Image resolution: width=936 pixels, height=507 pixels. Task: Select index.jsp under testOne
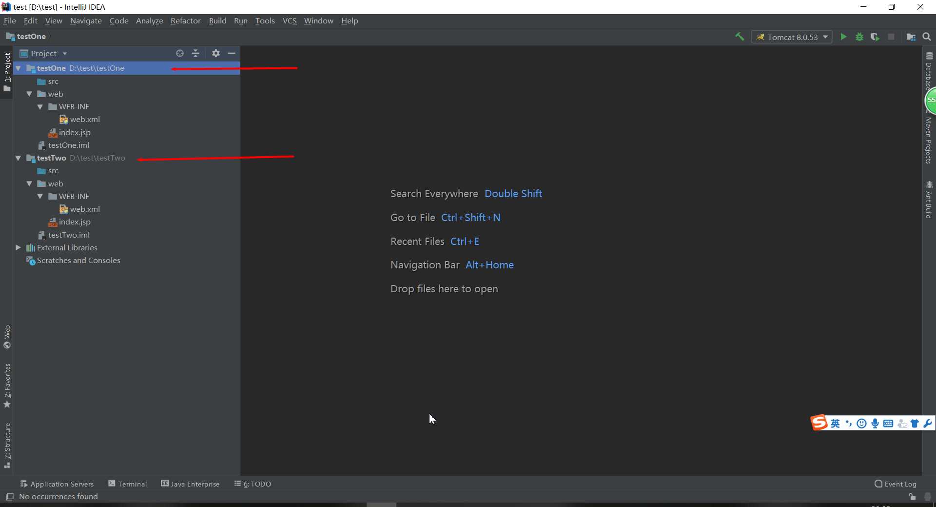69,133
